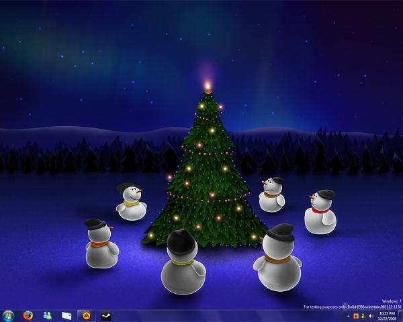The image size is (403, 322).
Task: Open Steam from the taskbar
Action: [x=106, y=316]
